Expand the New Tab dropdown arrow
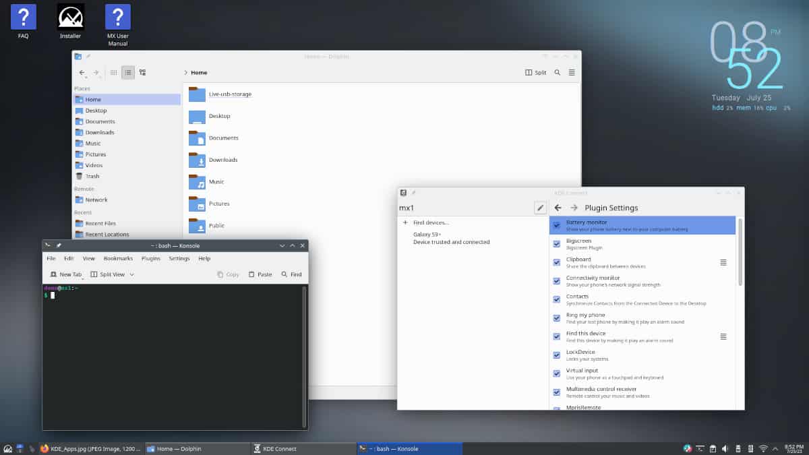This screenshot has width=809, height=455. coord(83,278)
